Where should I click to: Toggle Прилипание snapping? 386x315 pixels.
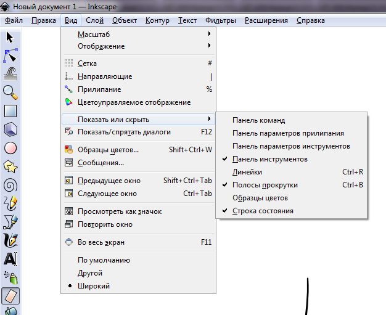point(138,89)
